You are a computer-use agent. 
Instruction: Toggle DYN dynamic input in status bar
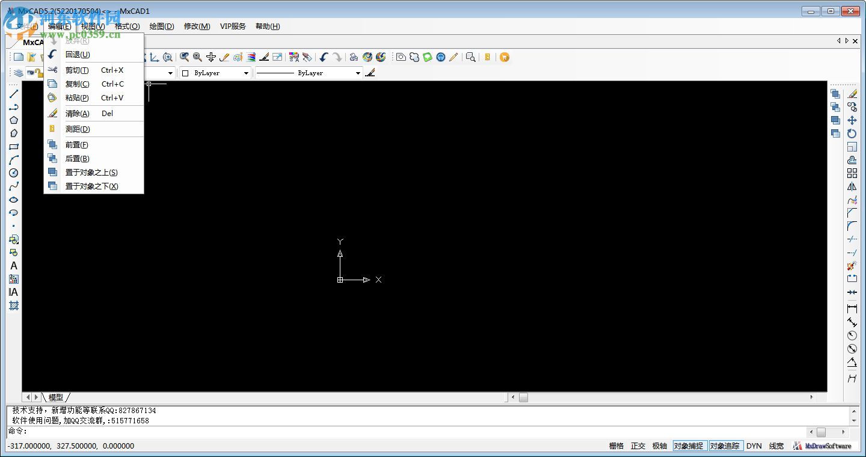[x=754, y=446]
